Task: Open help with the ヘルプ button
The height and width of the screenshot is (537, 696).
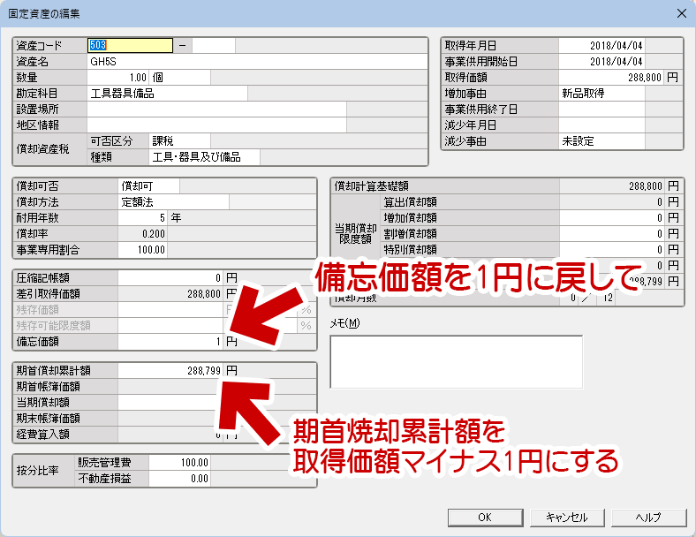Action: (x=649, y=518)
